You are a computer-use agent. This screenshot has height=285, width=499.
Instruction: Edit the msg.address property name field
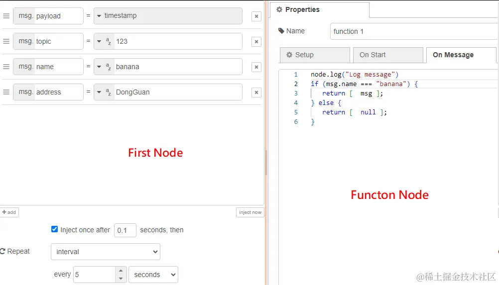[59, 92]
